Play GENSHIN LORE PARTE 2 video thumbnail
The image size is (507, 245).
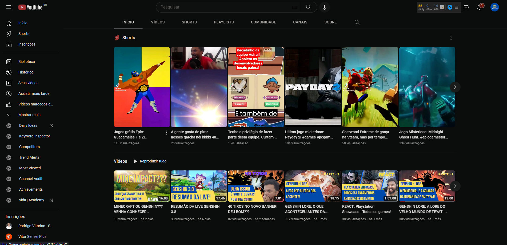tap(313, 186)
